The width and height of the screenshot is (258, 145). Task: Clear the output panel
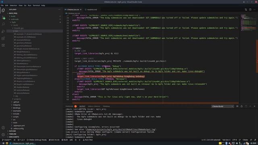click(237, 106)
